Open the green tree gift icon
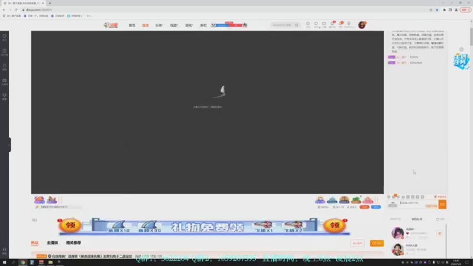 click(356, 200)
